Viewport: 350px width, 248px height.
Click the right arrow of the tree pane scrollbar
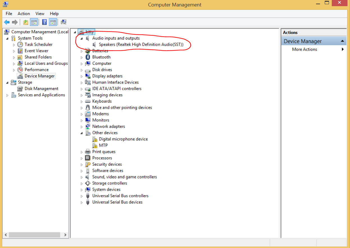pyautogui.click(x=65, y=235)
